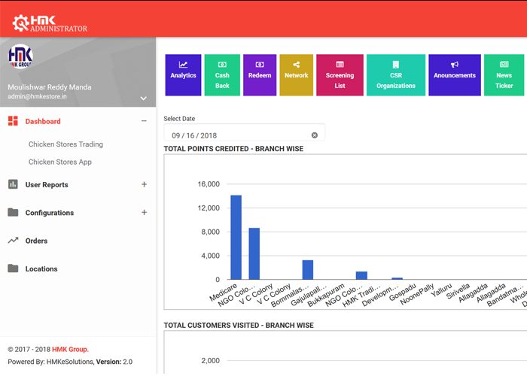Open the News Ticker tile
Viewport: 527px width, 376px height.
point(504,74)
